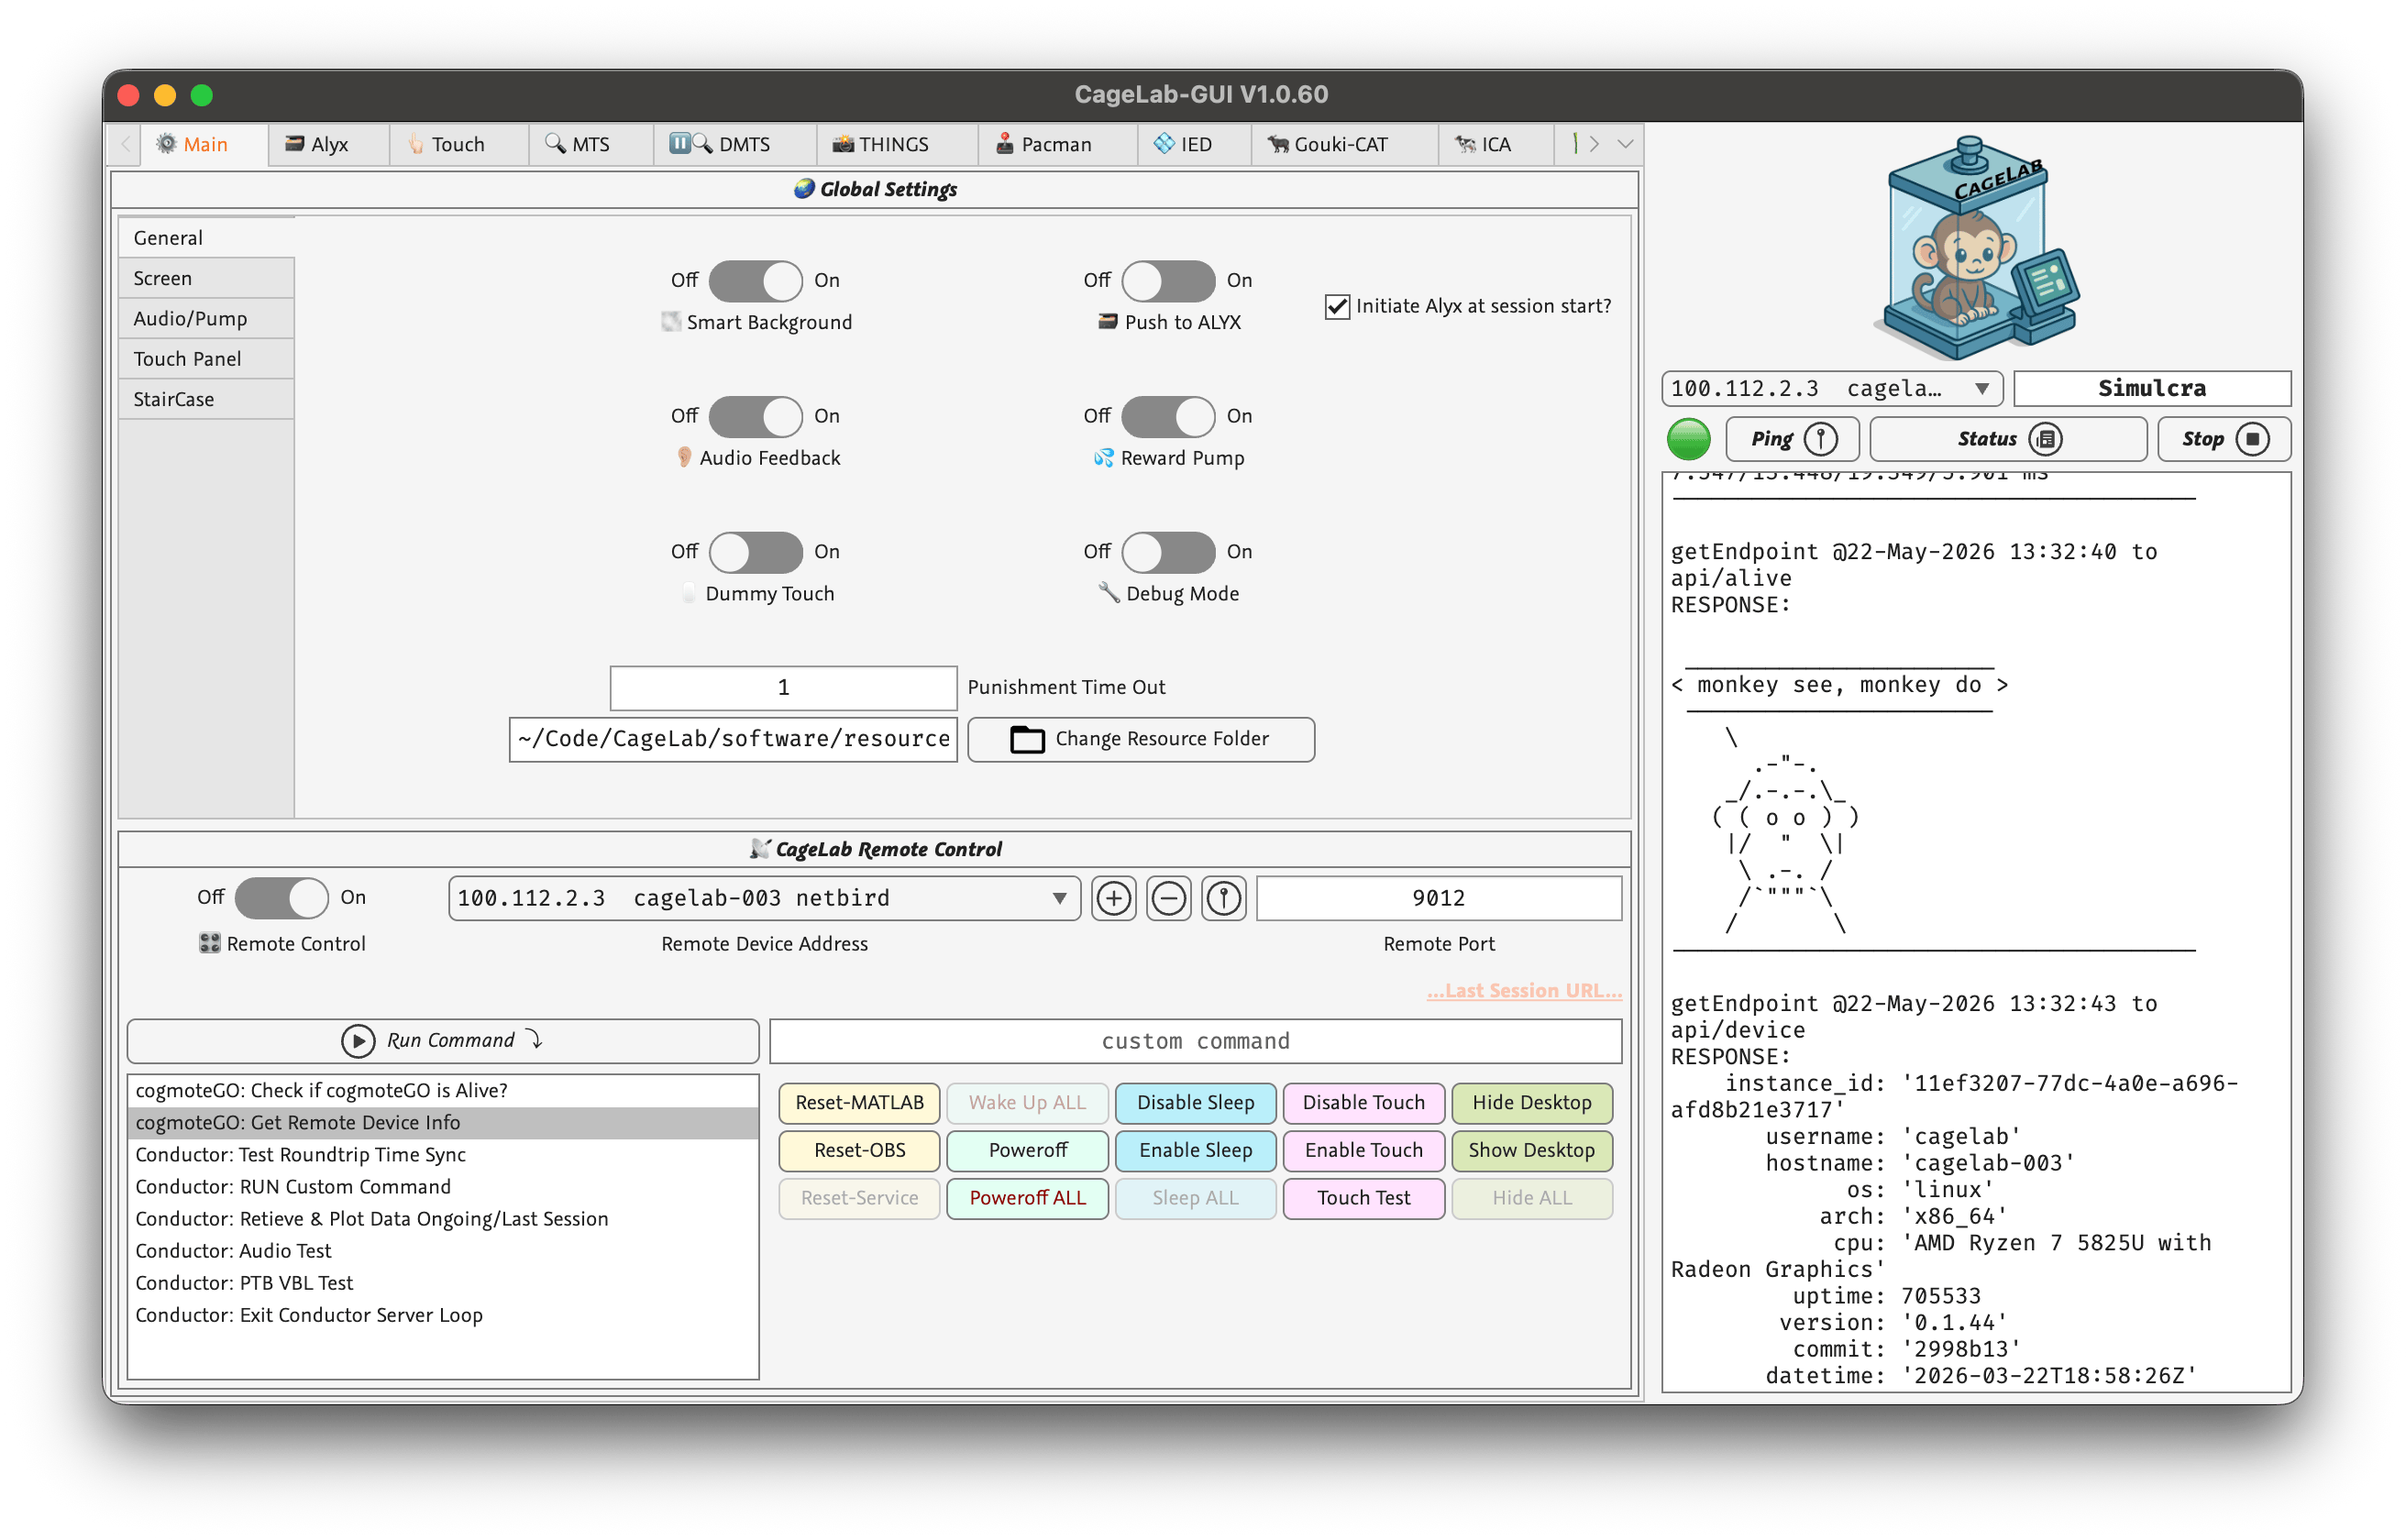Toggle the Push to ALYX switch
The height and width of the screenshot is (1540, 2406).
point(1168,281)
